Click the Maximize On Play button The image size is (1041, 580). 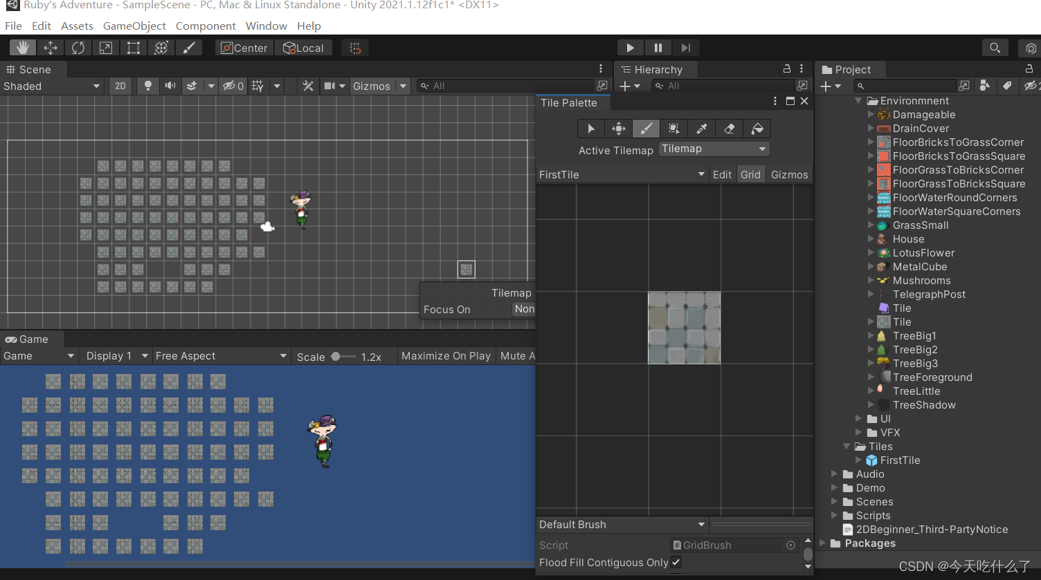(446, 355)
